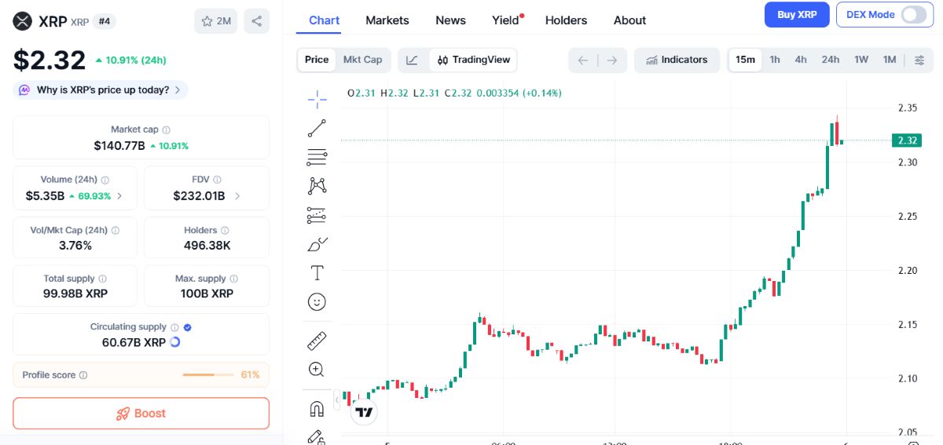Click Holders info icon
This screenshot has width=943, height=445.
coord(225,231)
